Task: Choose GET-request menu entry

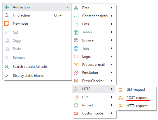Action: coord(136,90)
